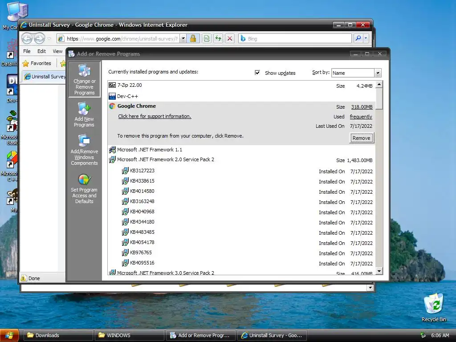
Task: Select the KB4344180 update icon
Action: point(125,222)
